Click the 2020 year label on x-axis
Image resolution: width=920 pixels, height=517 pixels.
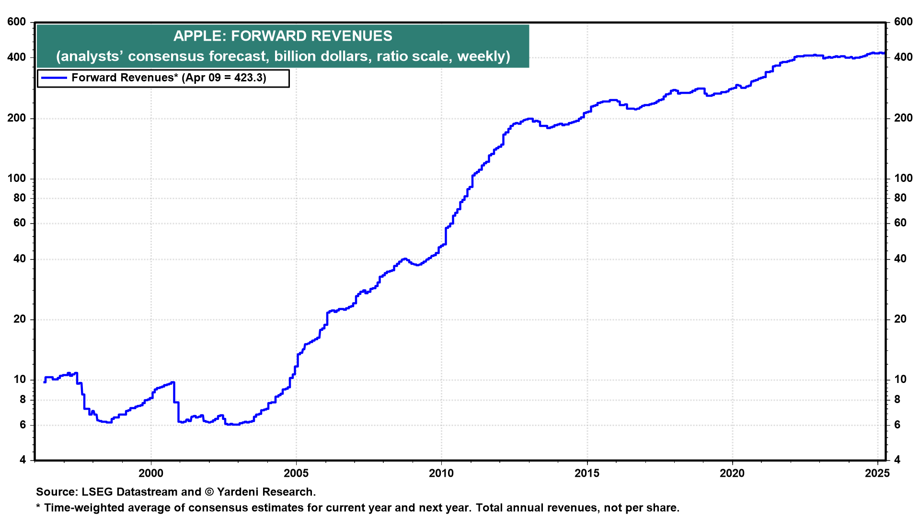[732, 473]
